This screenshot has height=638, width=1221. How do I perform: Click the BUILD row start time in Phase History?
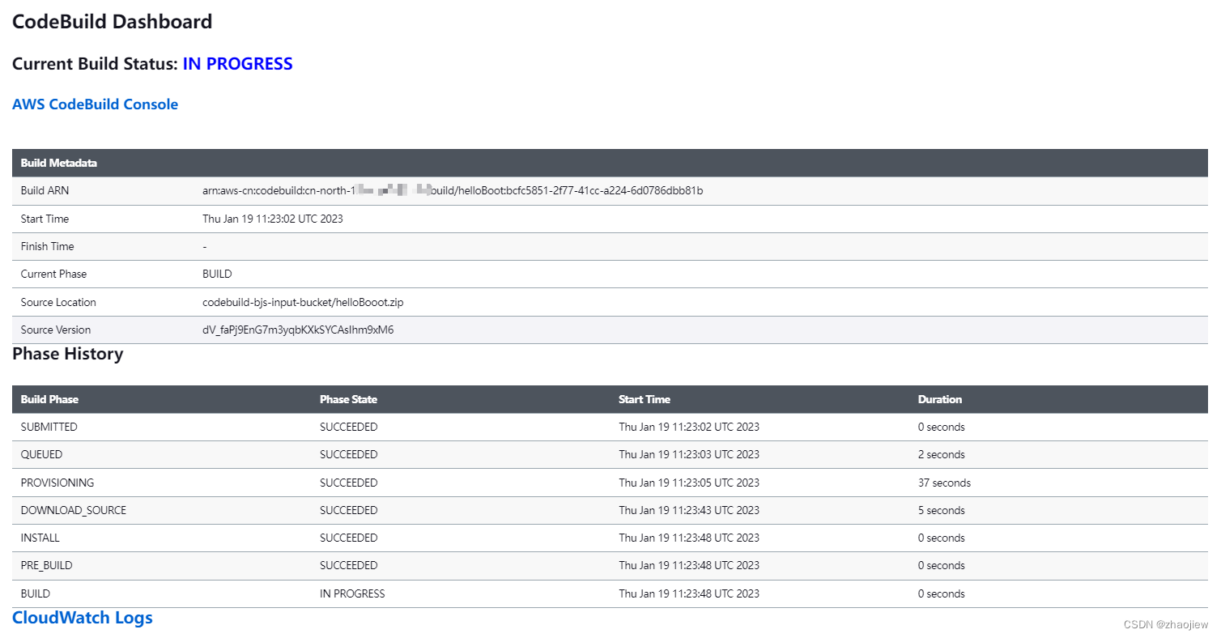pyautogui.click(x=689, y=593)
